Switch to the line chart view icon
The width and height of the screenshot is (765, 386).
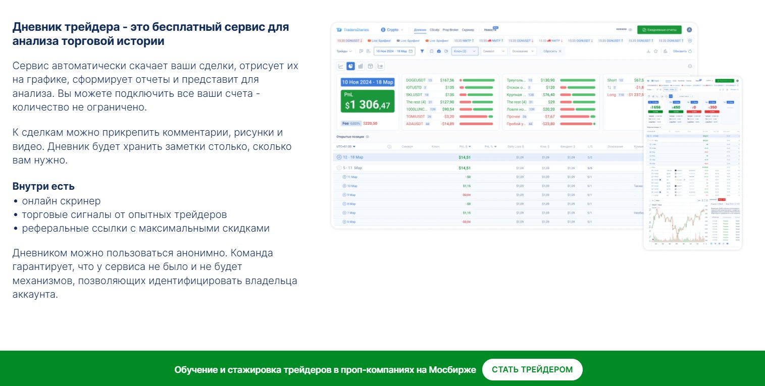click(341, 66)
